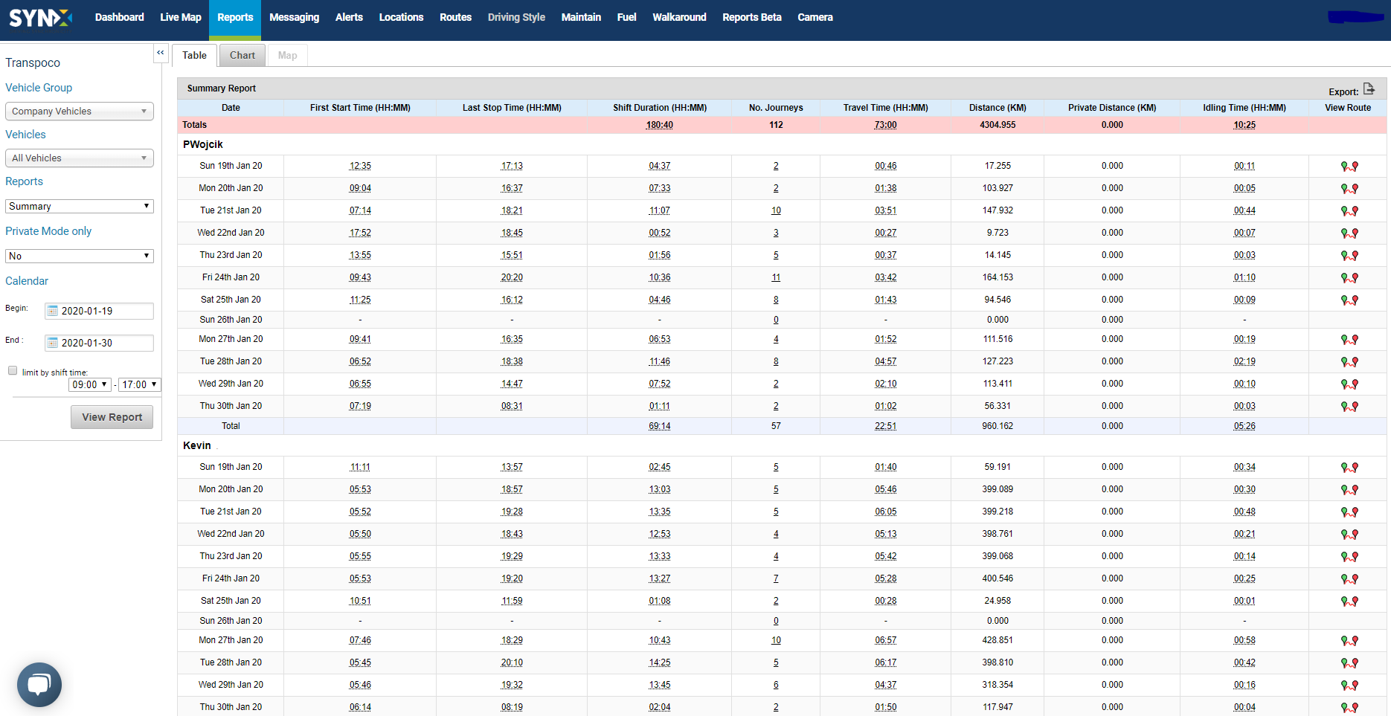Click the Kevin driver name heading
This screenshot has height=716, width=1391.
197,445
